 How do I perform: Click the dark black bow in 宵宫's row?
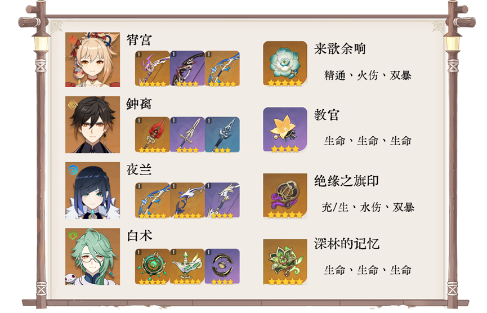tap(187, 69)
